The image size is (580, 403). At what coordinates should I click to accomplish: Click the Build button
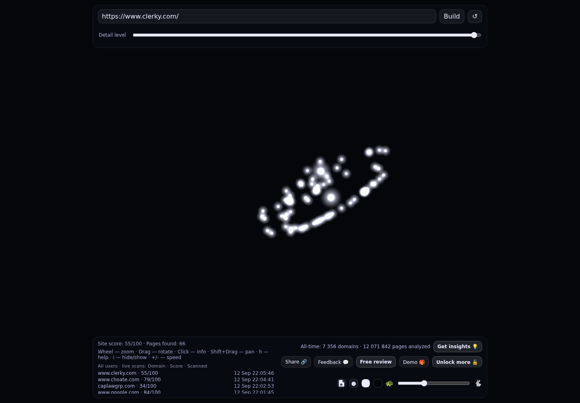[x=452, y=17]
